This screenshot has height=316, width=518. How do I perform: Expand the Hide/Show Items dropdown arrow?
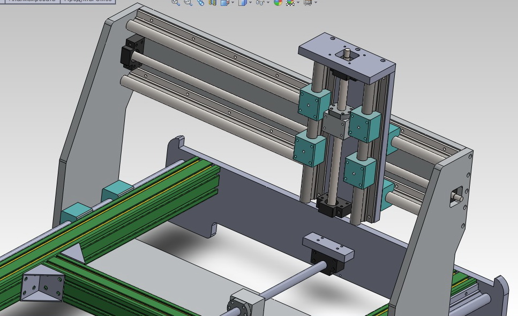tap(268, 3)
